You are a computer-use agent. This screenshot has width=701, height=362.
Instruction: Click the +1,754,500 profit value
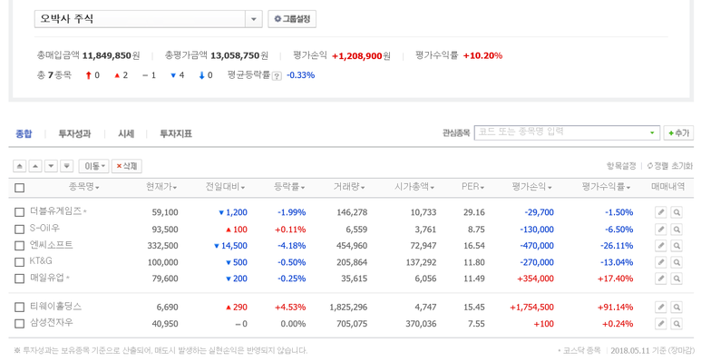point(531,308)
